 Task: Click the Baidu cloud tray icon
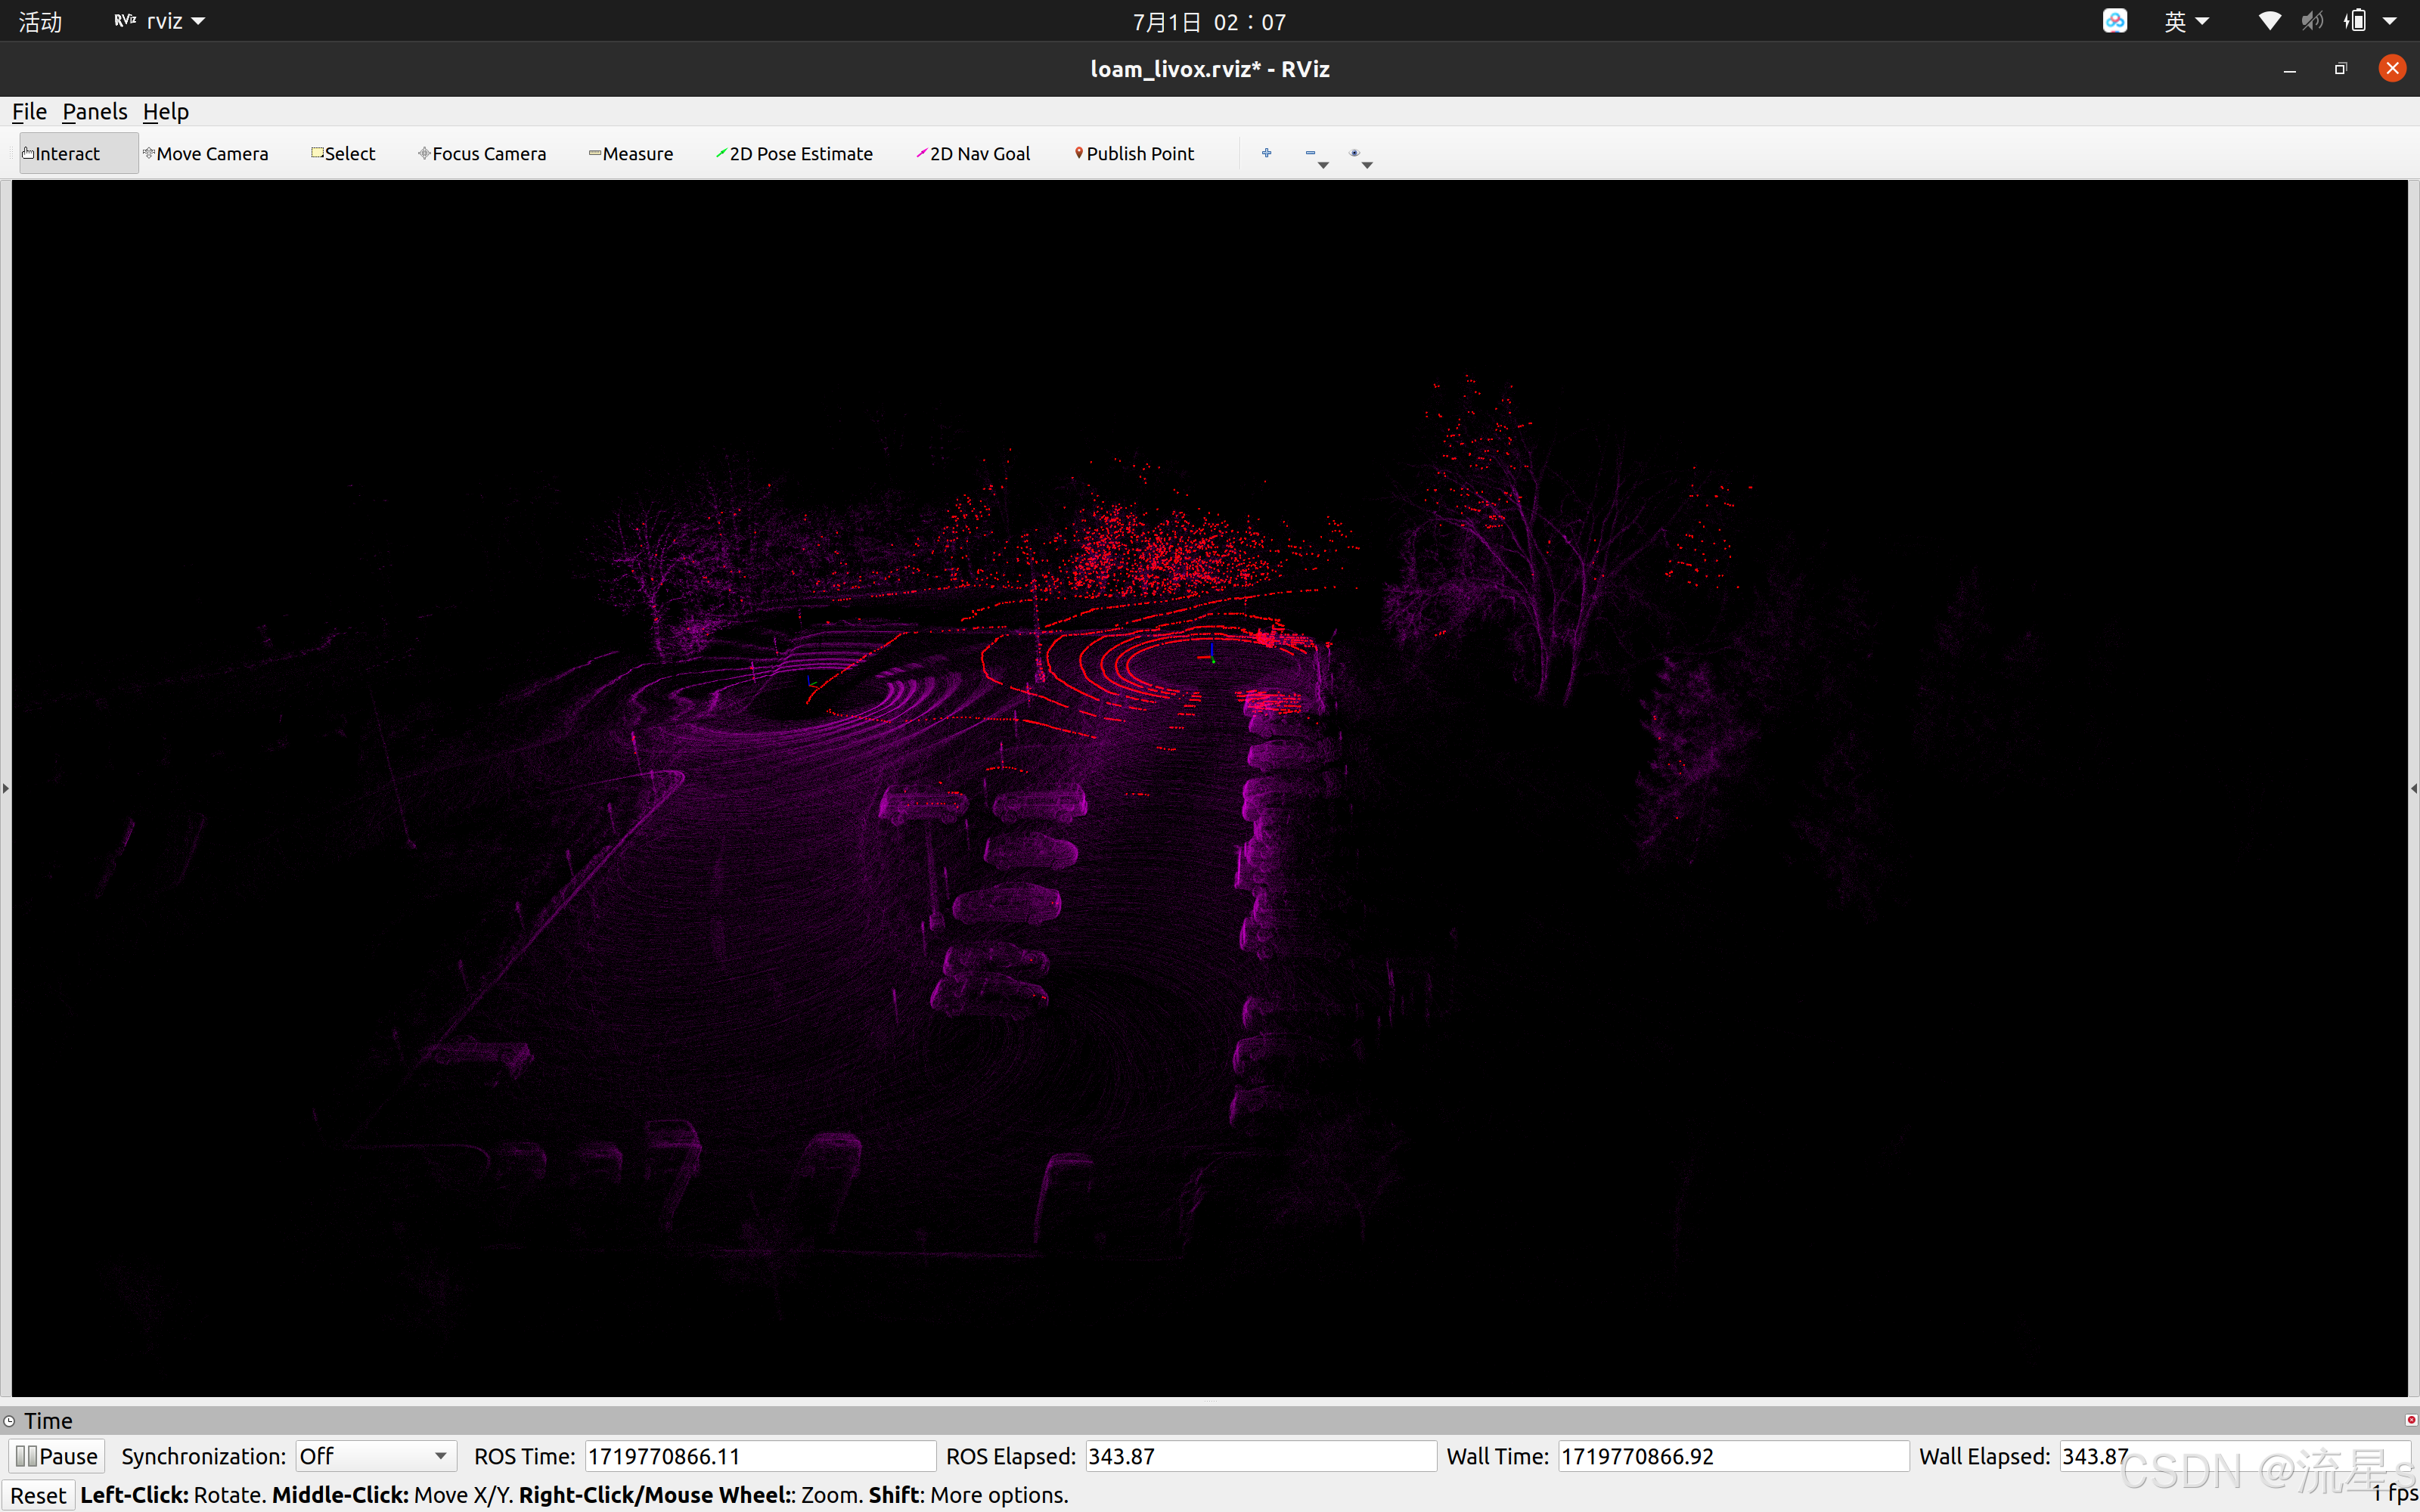(2115, 21)
